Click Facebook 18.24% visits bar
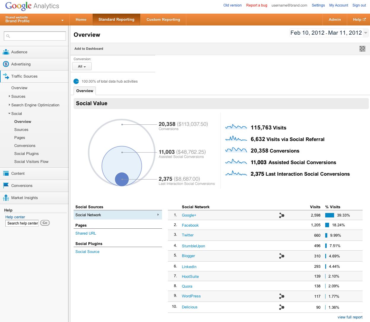 click(327, 225)
